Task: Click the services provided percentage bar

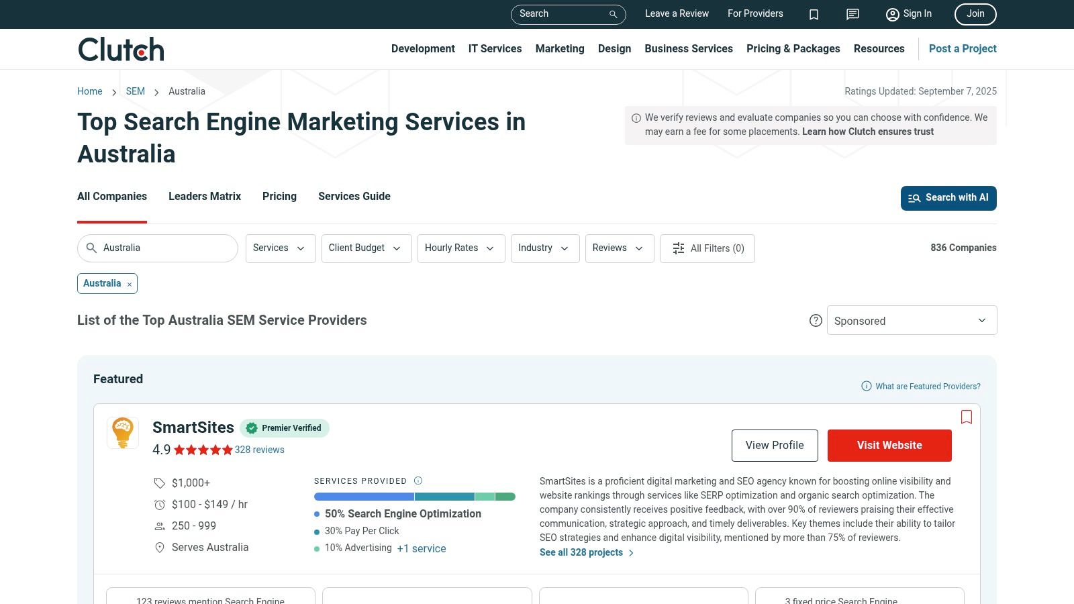Action: pyautogui.click(x=414, y=497)
